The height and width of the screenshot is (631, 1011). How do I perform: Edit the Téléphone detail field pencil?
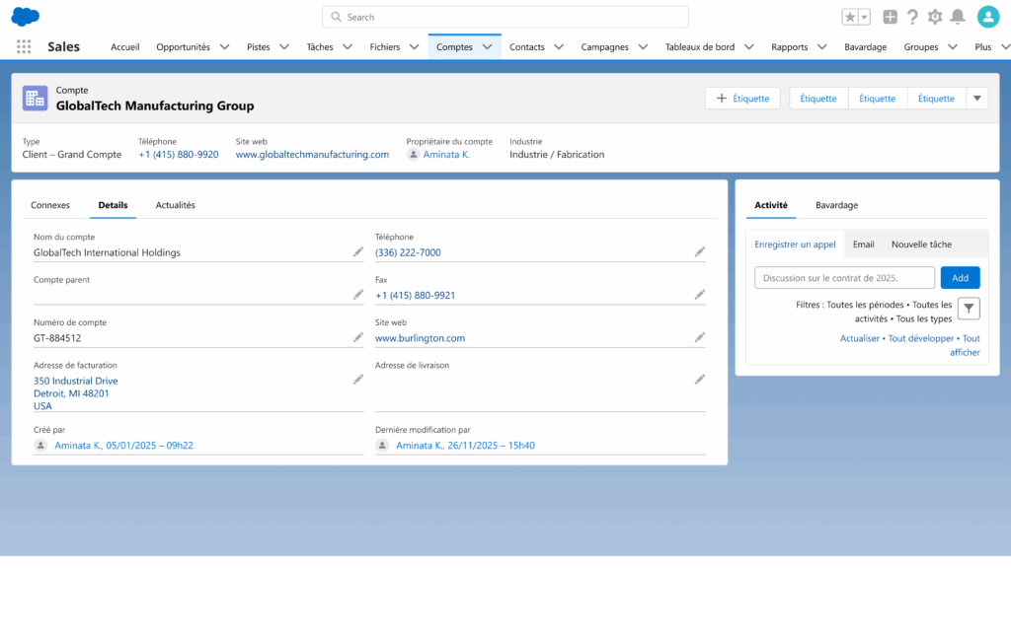pos(700,251)
